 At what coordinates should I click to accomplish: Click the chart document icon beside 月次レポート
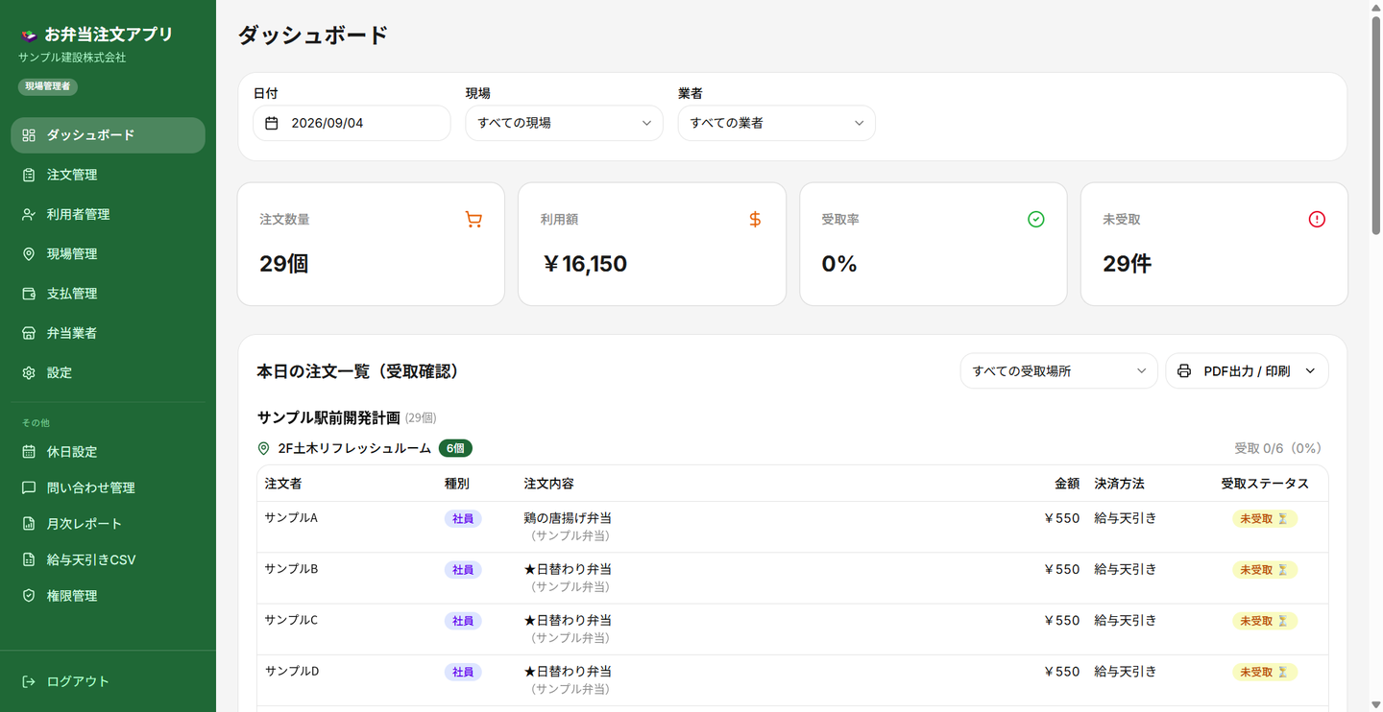pos(29,524)
